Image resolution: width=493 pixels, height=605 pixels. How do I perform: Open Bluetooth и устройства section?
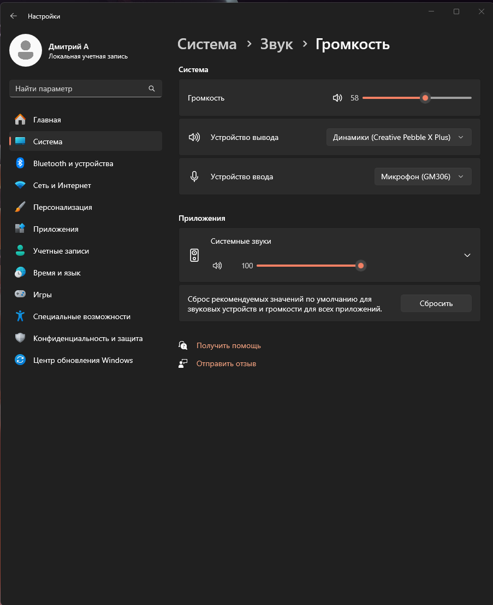point(73,163)
